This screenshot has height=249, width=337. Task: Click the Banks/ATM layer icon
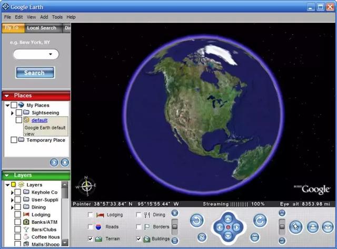click(26, 222)
